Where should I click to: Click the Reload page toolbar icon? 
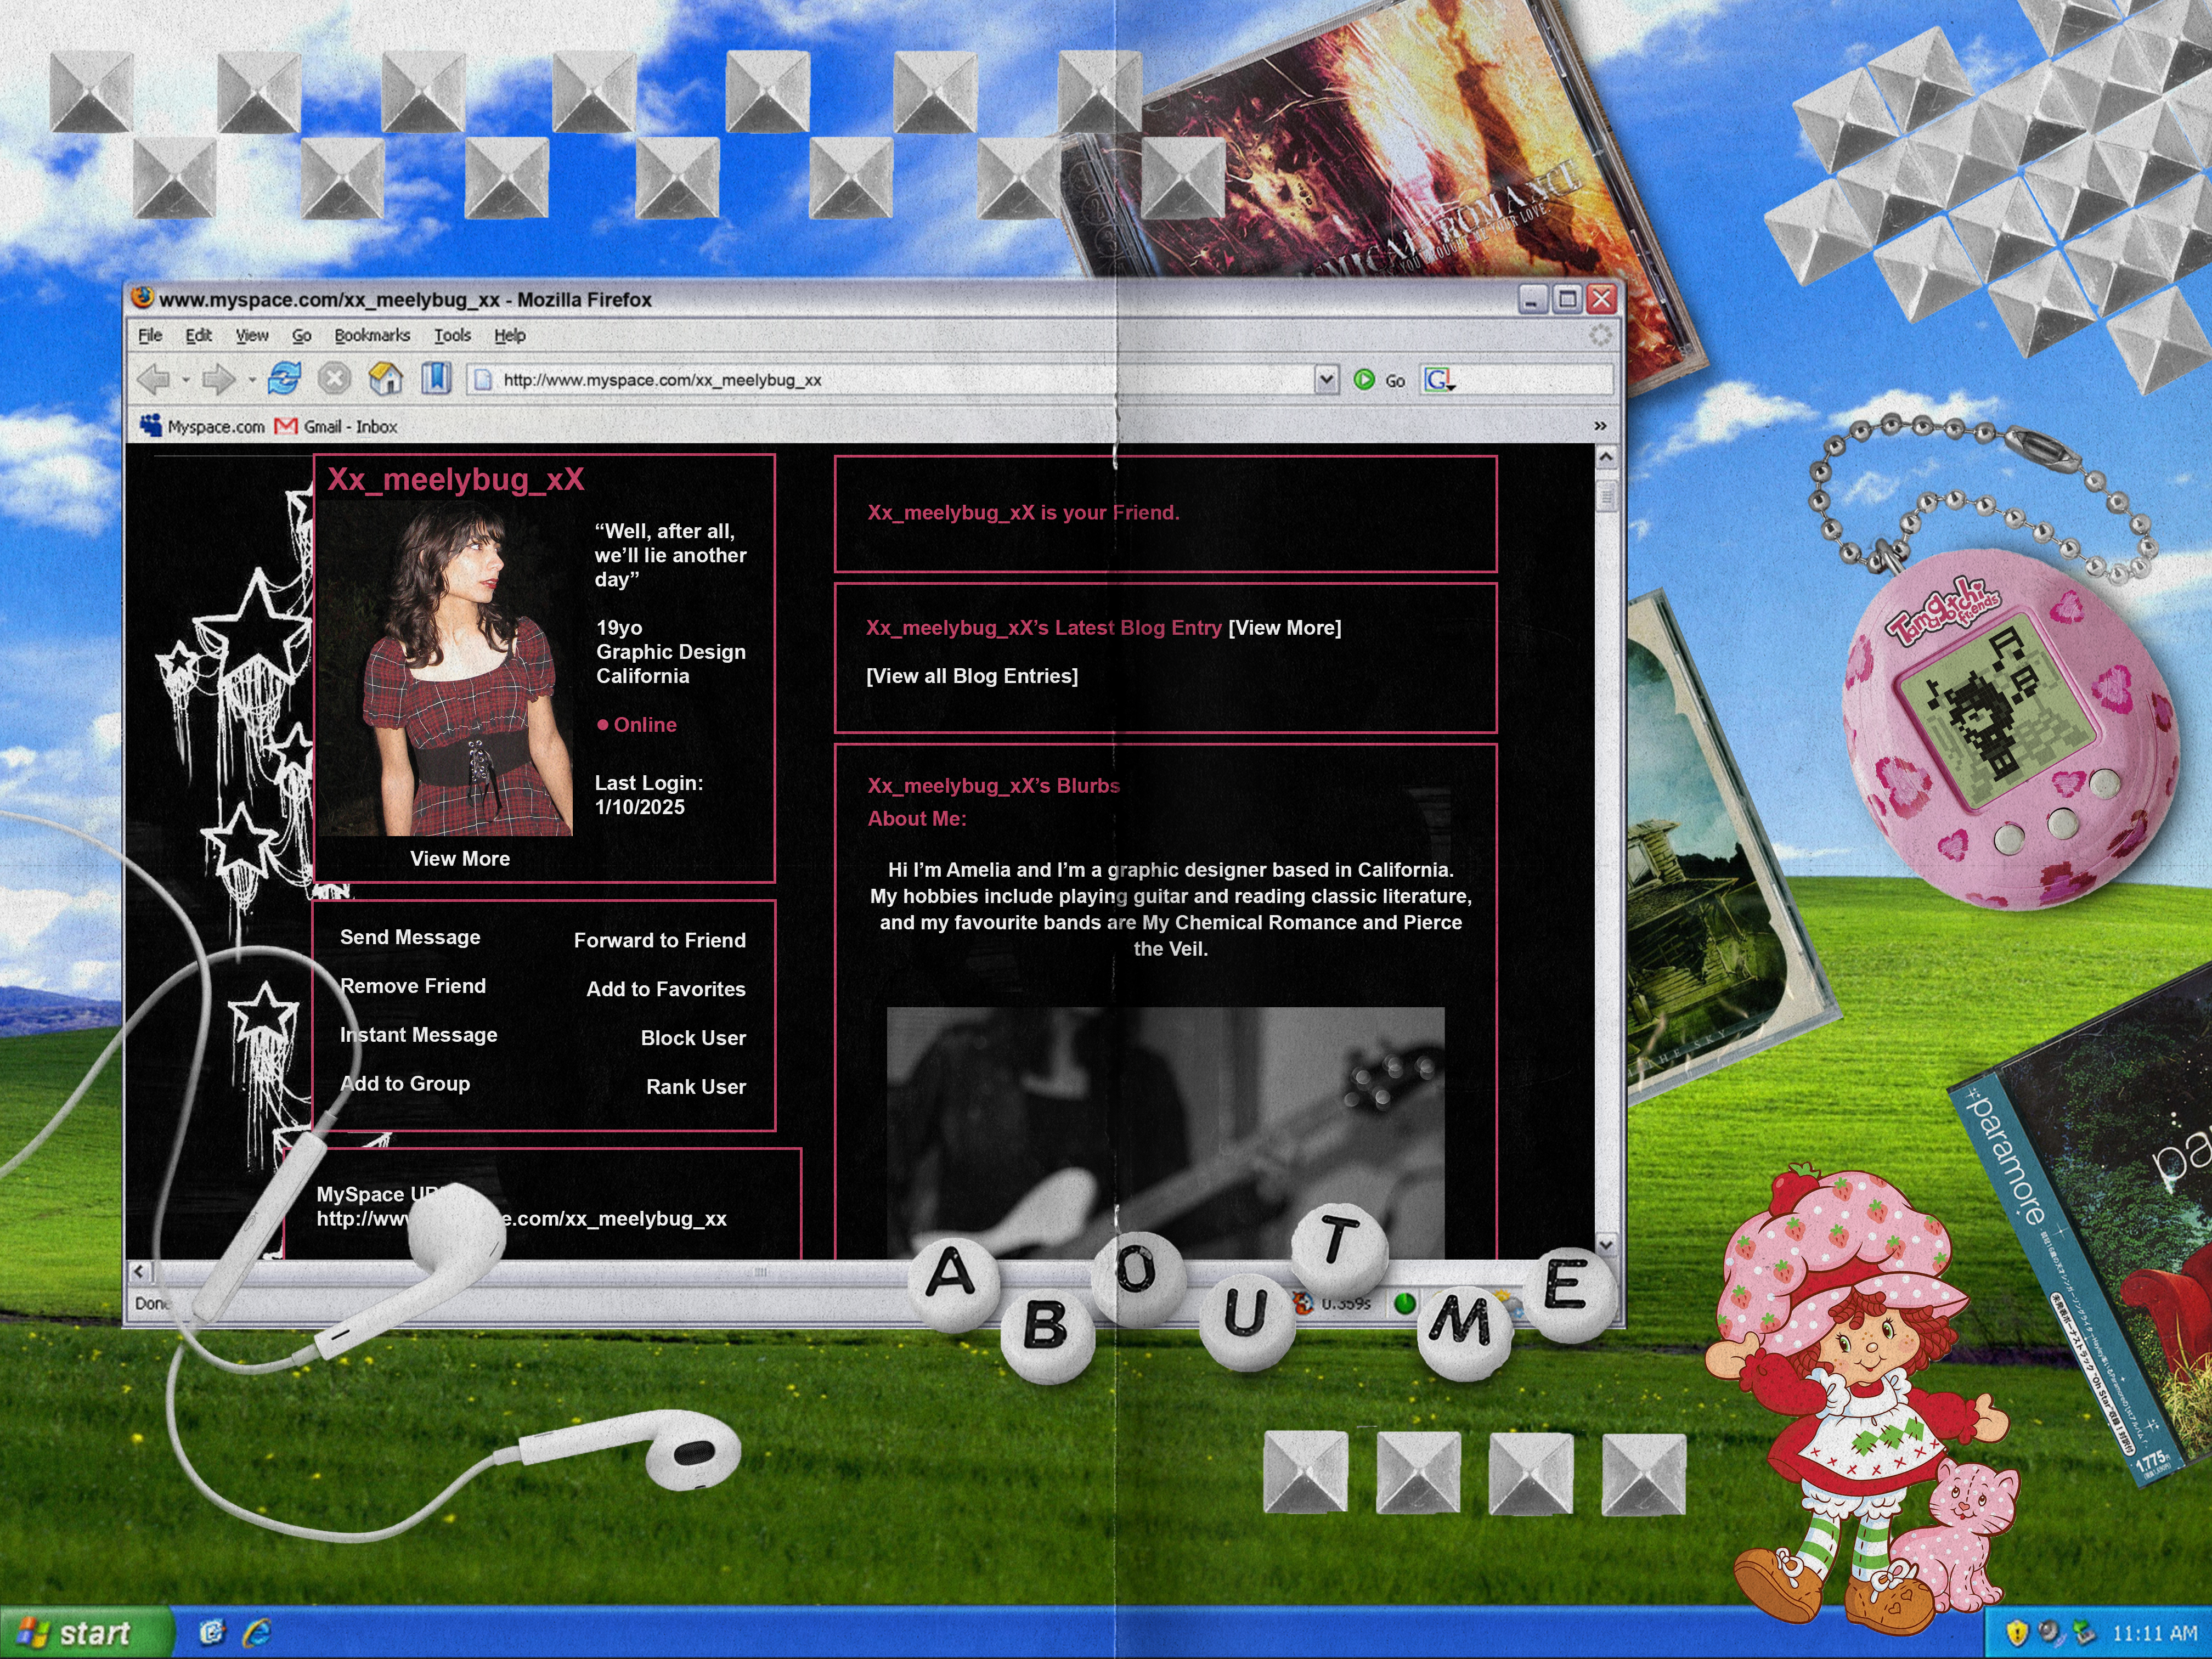tap(285, 378)
